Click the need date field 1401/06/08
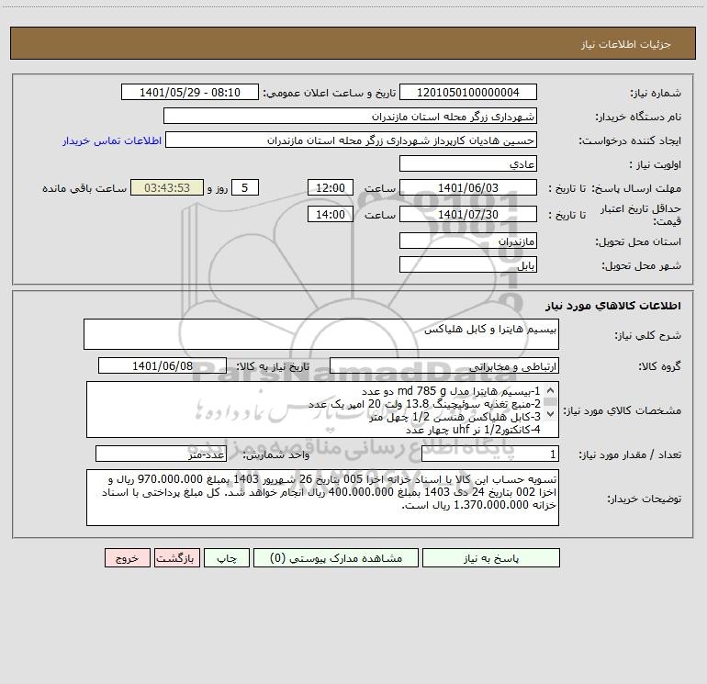This screenshot has width=707, height=684. pos(163,365)
